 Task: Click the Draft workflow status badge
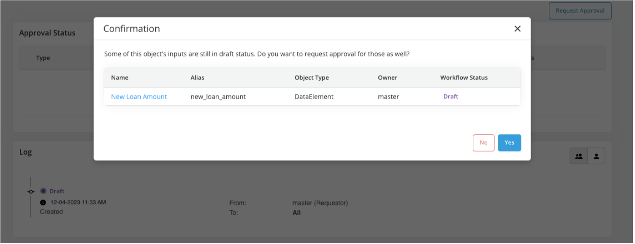tap(450, 97)
